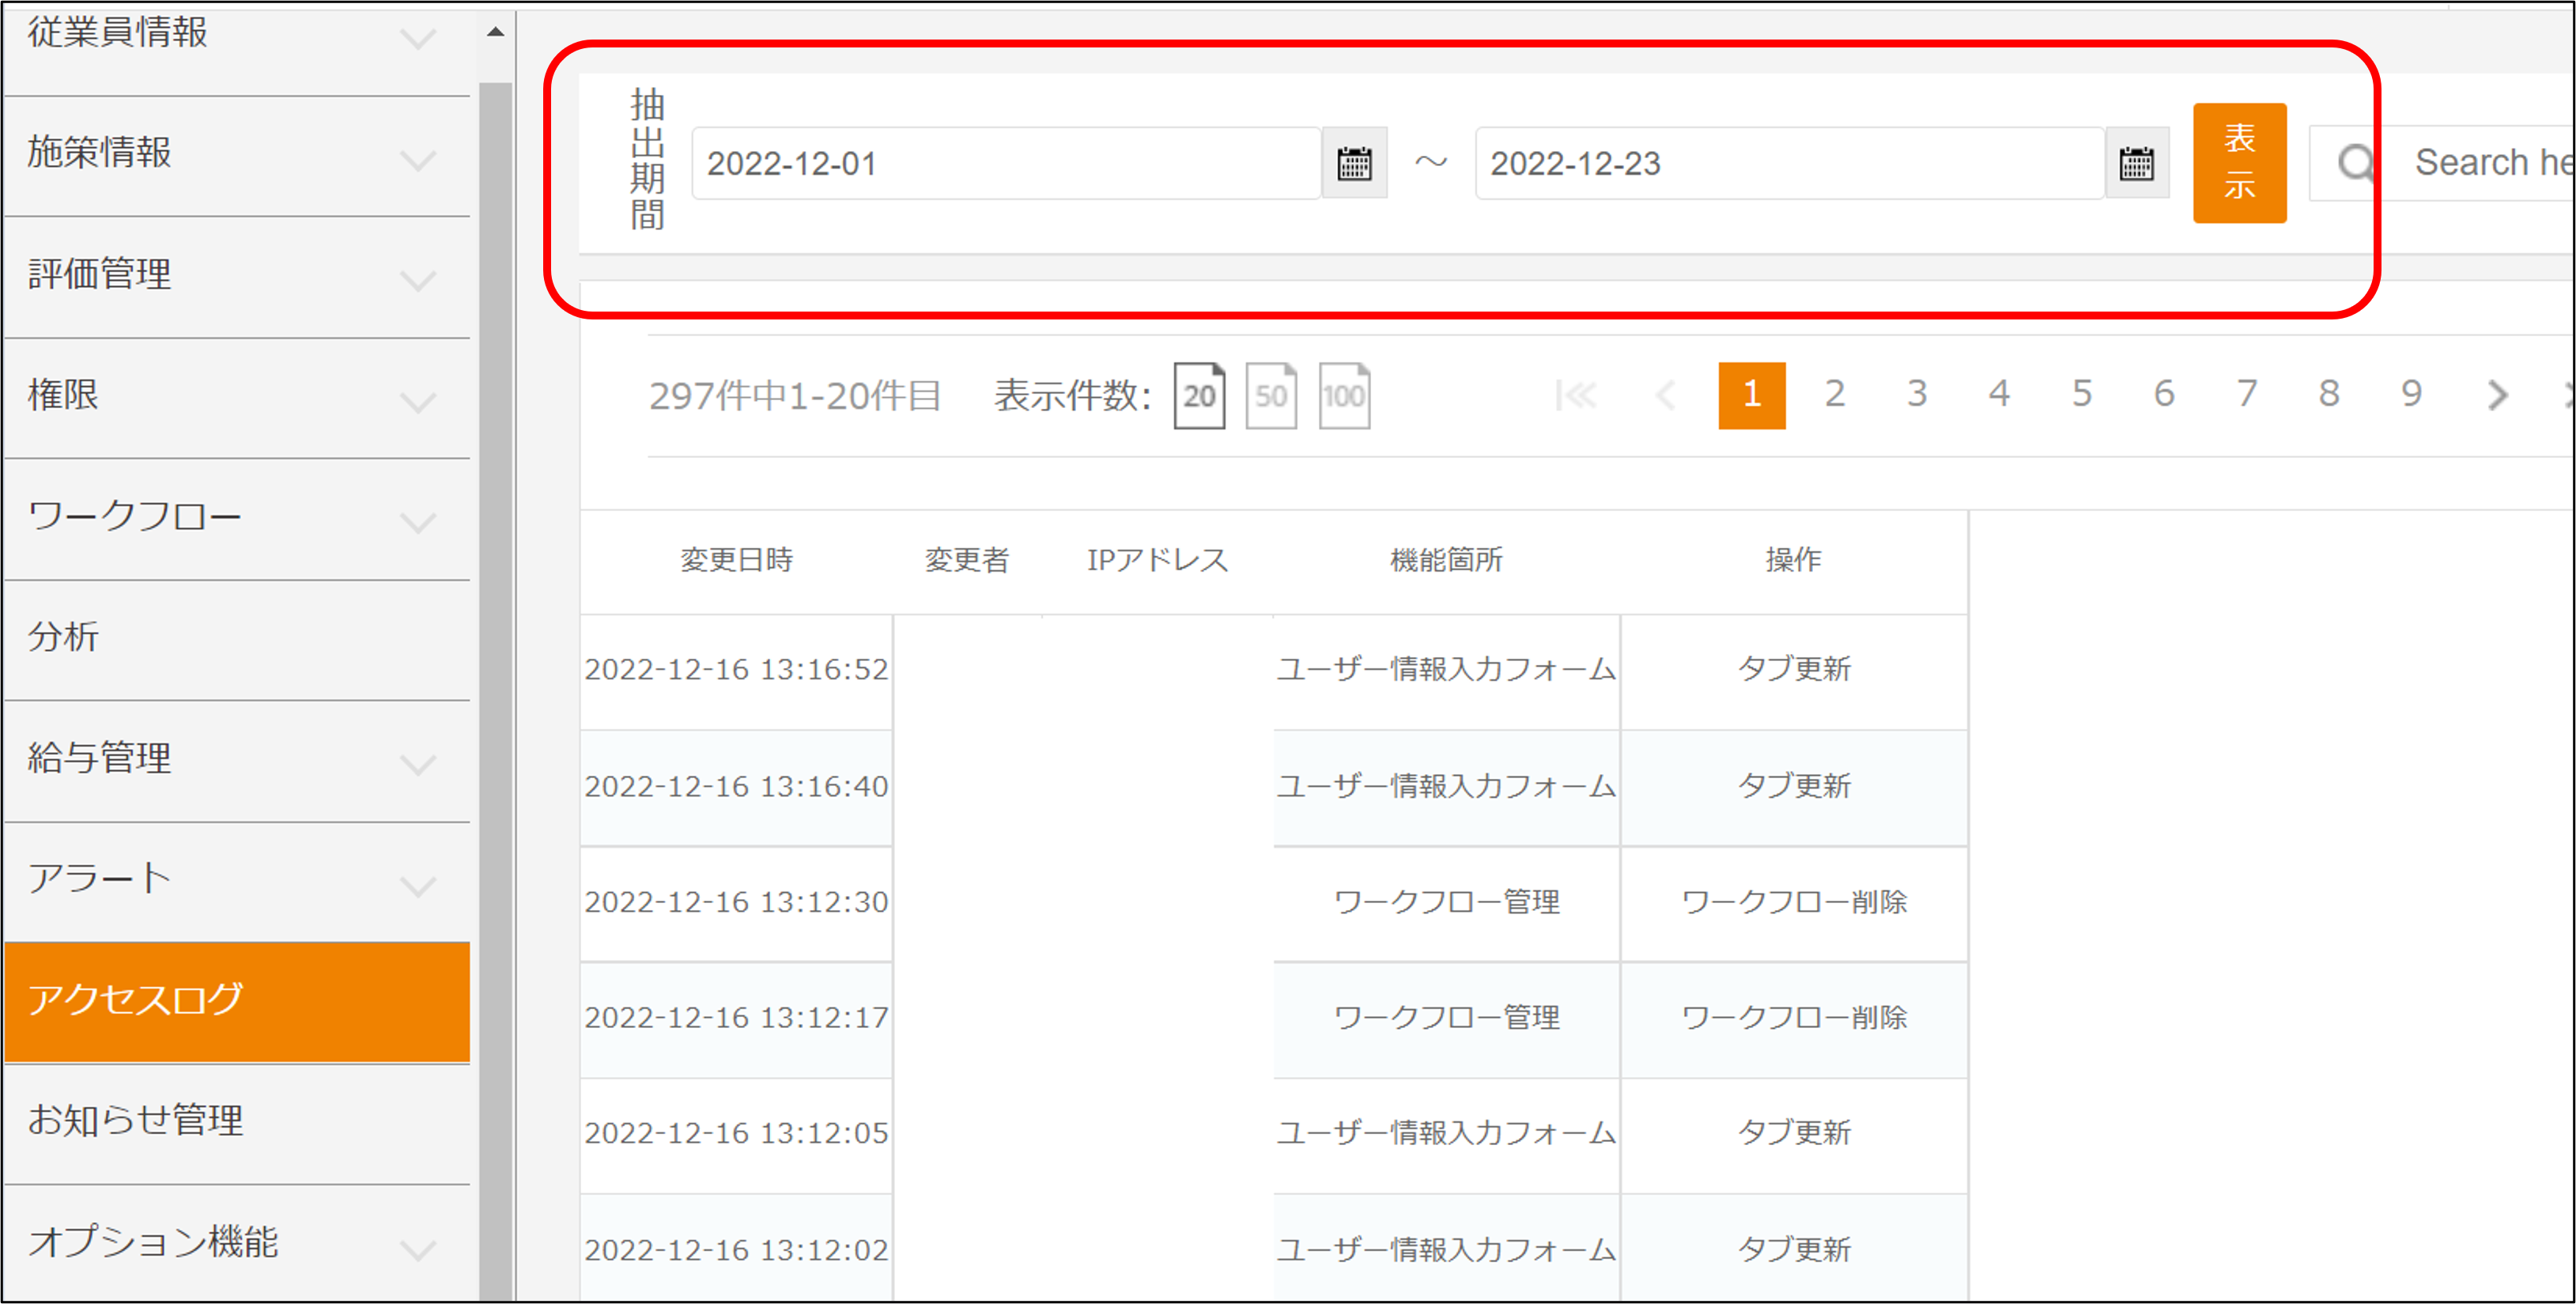Open お知らせ管理 in the sidebar
This screenshot has height=1304, width=2576.
(237, 1125)
